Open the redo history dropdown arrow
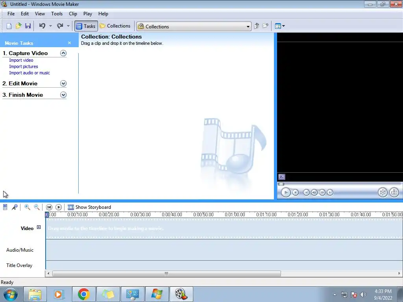 pyautogui.click(x=68, y=26)
